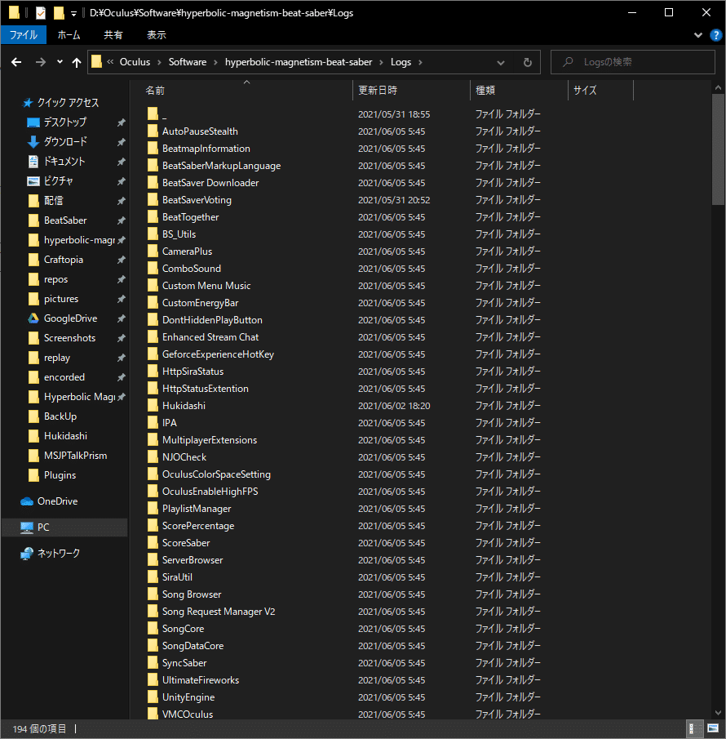Image resolution: width=726 pixels, height=739 pixels.
Task: Open the 表示 ribbon tab
Action: [157, 35]
